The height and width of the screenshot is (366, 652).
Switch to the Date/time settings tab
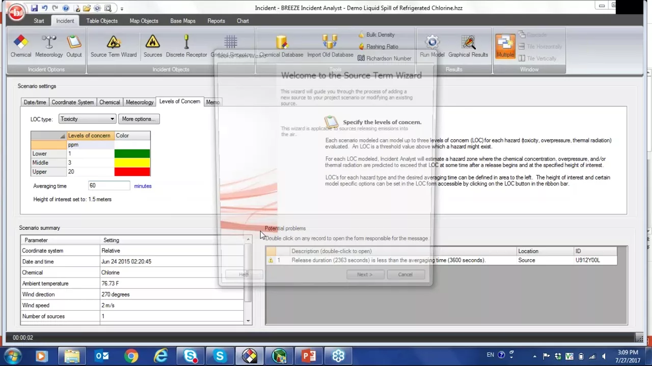35,102
